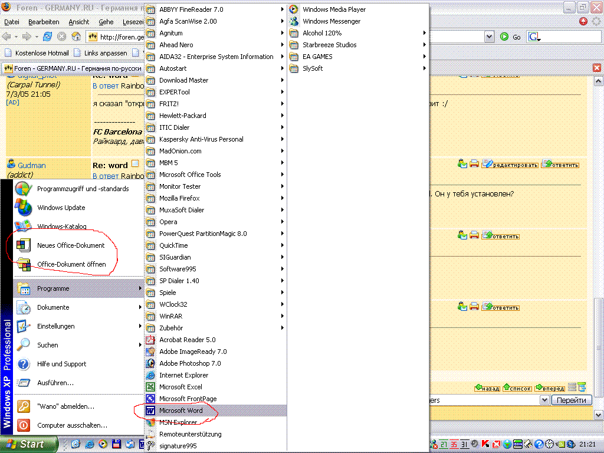Viewport: 604px width, 453px height.
Task: Open Remoteunterstützung from the programs list
Action: [x=216, y=434]
